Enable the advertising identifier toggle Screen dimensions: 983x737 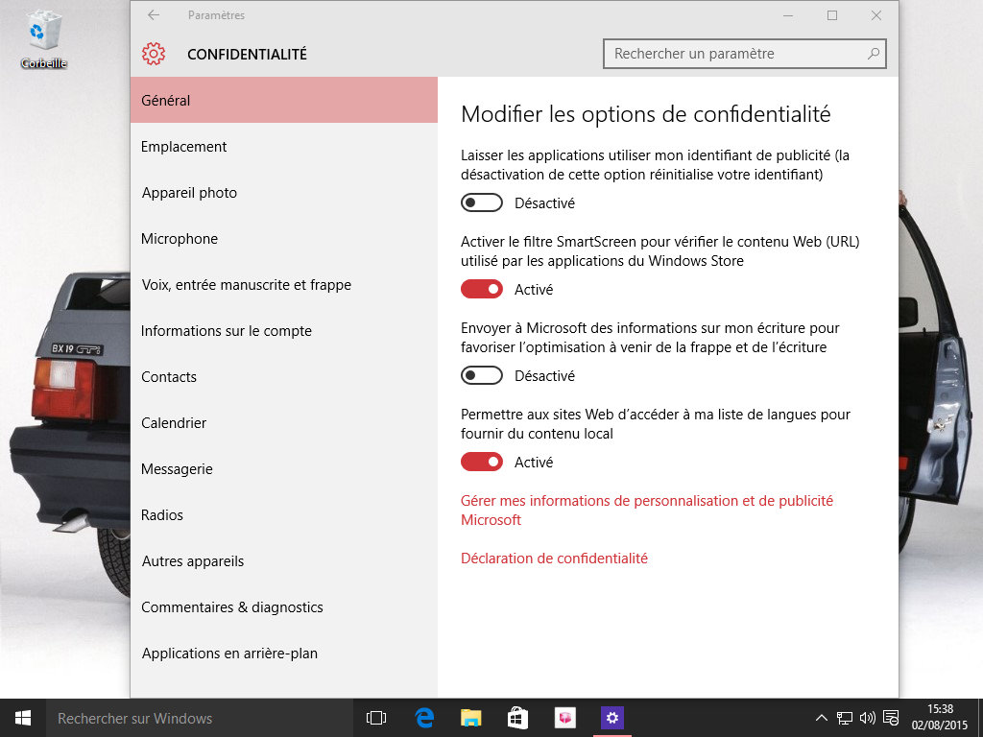[482, 203]
